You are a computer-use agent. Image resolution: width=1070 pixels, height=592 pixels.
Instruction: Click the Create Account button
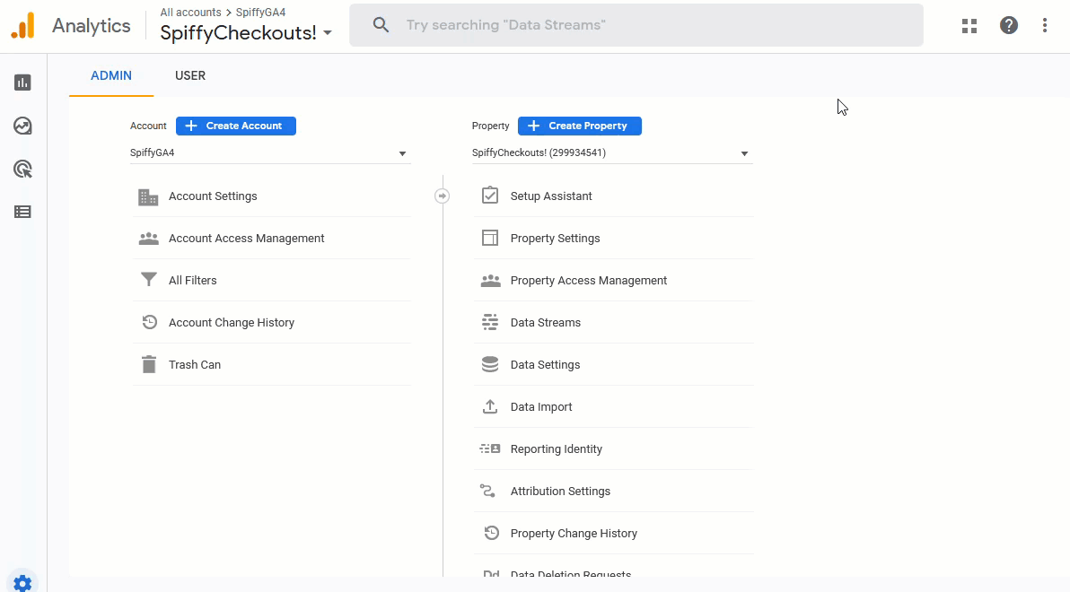pyautogui.click(x=236, y=126)
